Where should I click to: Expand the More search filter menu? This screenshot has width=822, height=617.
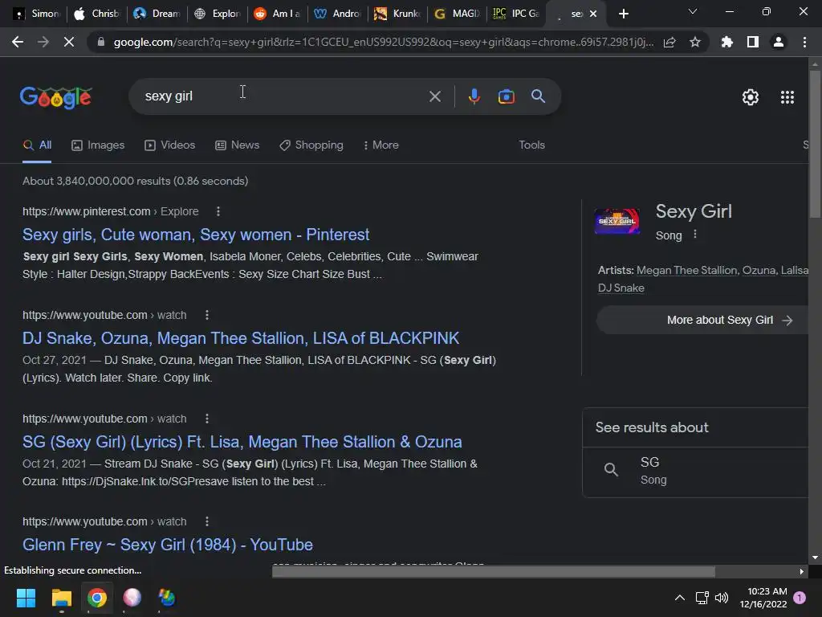381,145
